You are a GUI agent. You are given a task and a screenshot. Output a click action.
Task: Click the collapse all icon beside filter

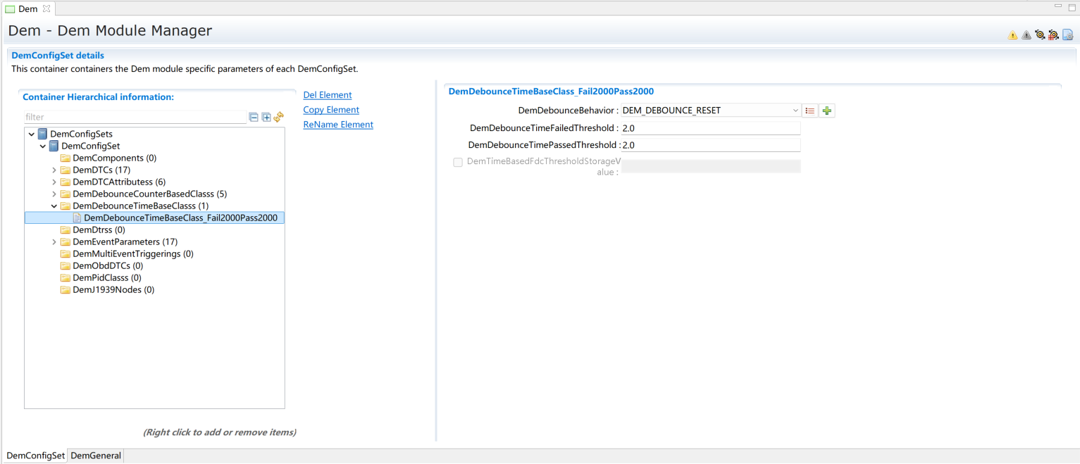pos(254,118)
